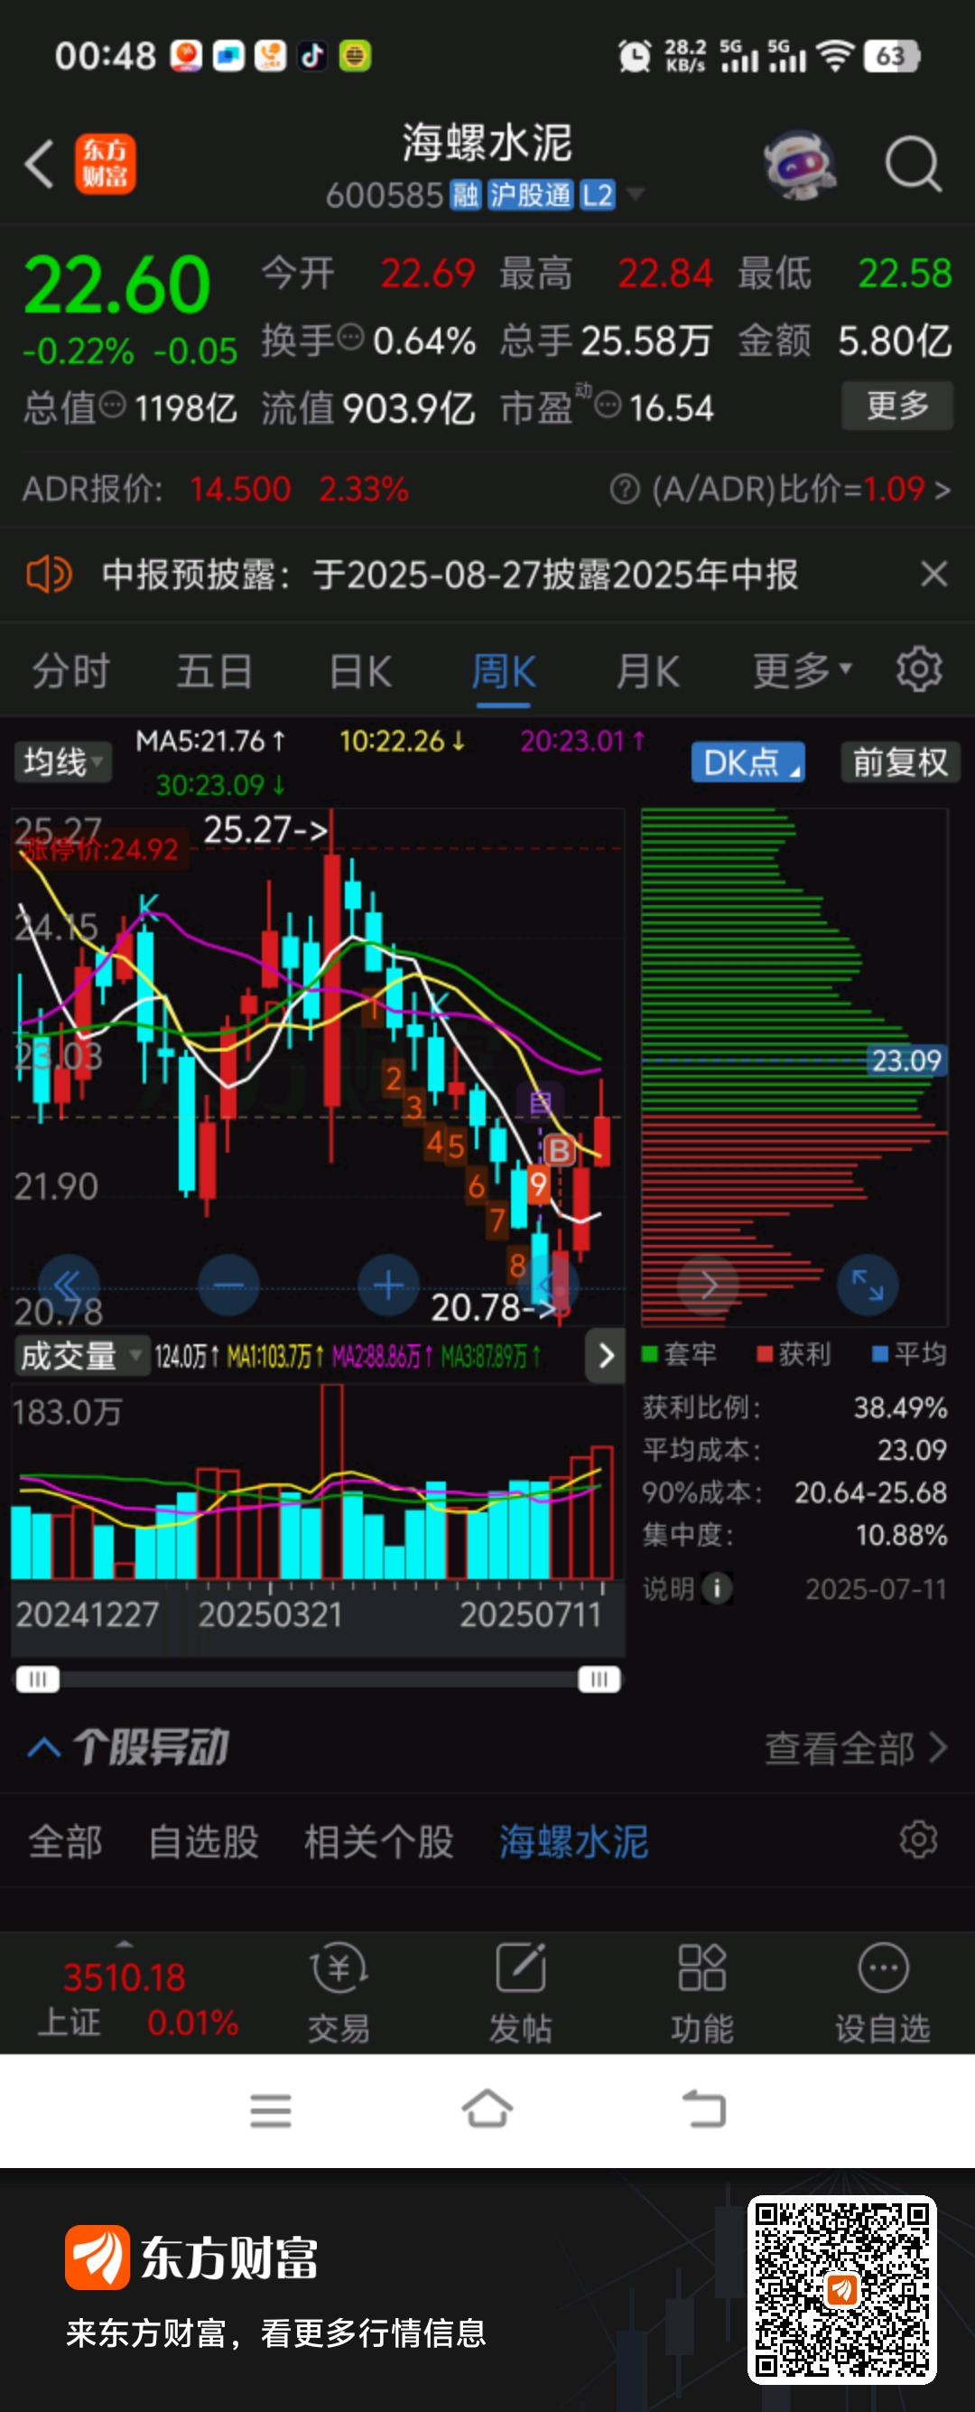Select 全部 filter tab
Screen dimensions: 975x2412
tap(66, 1842)
